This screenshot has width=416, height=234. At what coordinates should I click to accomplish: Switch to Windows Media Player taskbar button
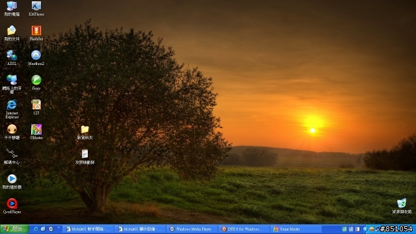point(192,229)
